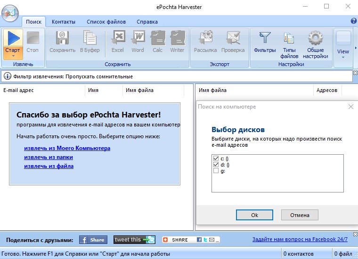The height and width of the screenshot is (259, 358).
Task: Switch to the Контакты tab
Action: pyautogui.click(x=64, y=22)
